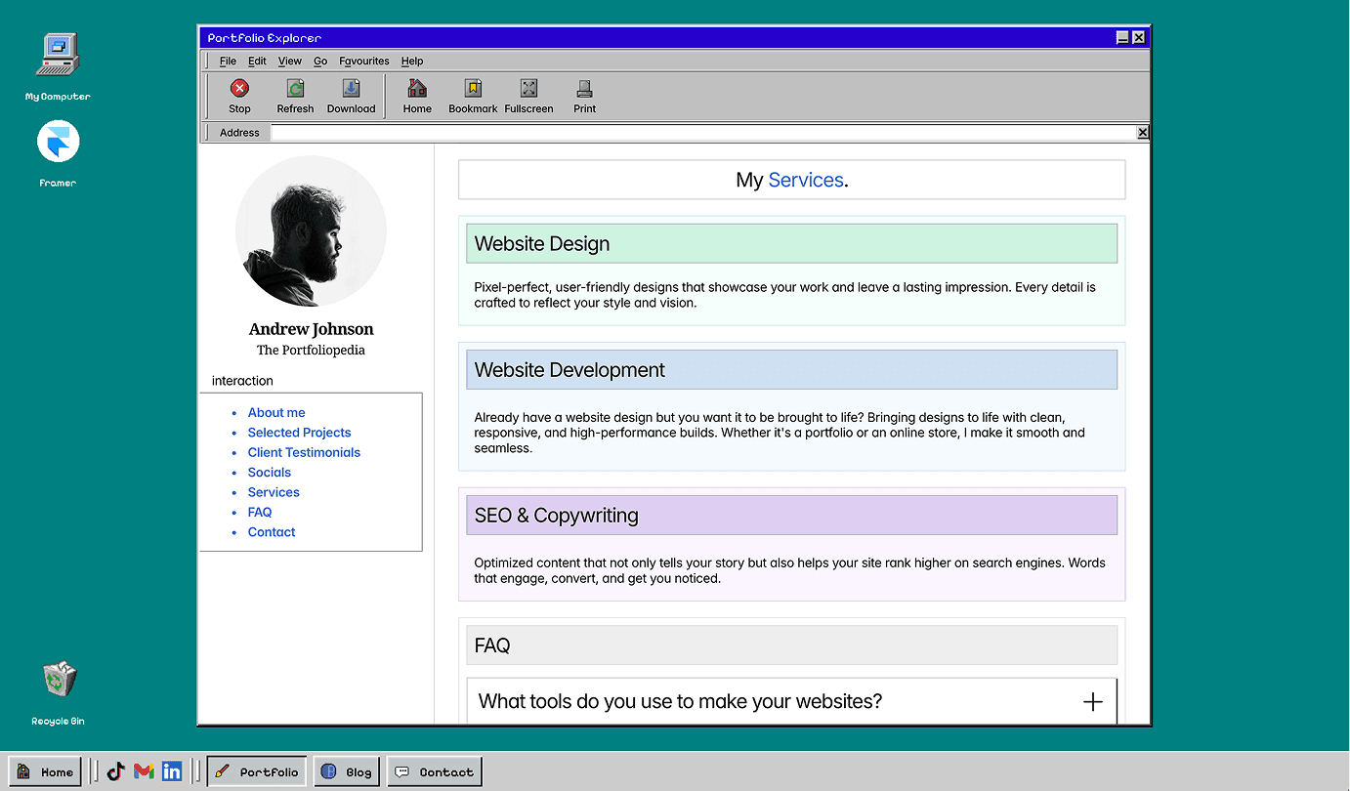This screenshot has height=791, width=1350.
Task: Clear address bar with X icon
Action: pos(1143,133)
